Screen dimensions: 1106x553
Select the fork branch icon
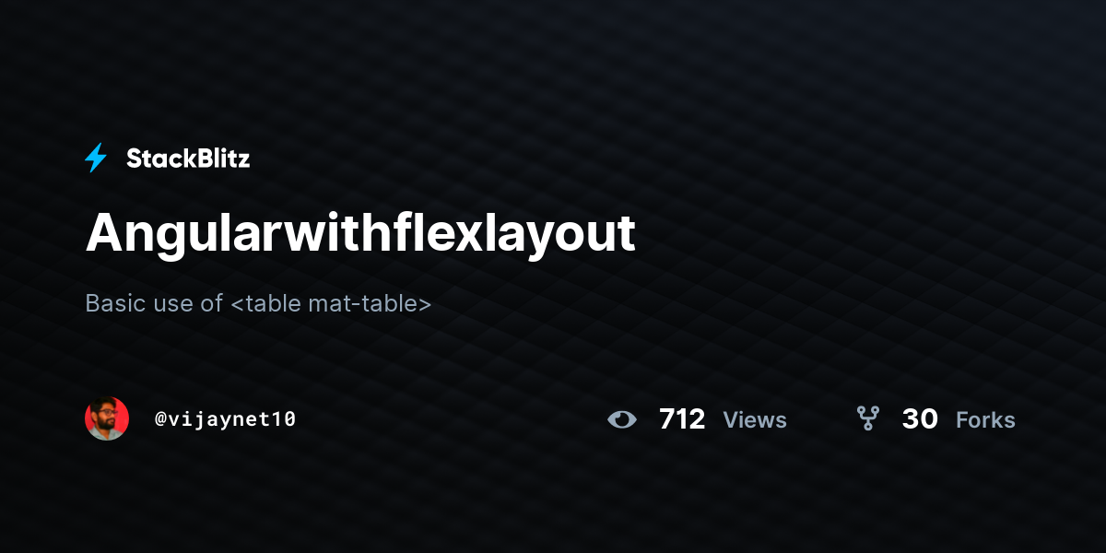pos(867,419)
